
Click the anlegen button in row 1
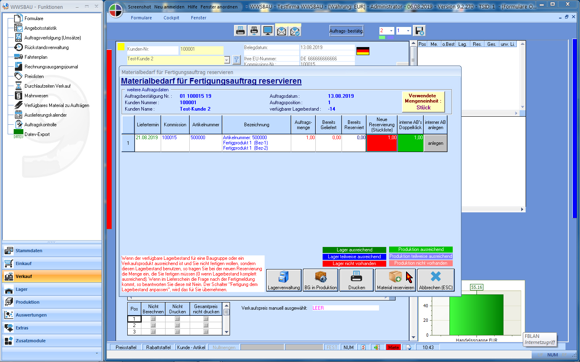click(x=435, y=143)
